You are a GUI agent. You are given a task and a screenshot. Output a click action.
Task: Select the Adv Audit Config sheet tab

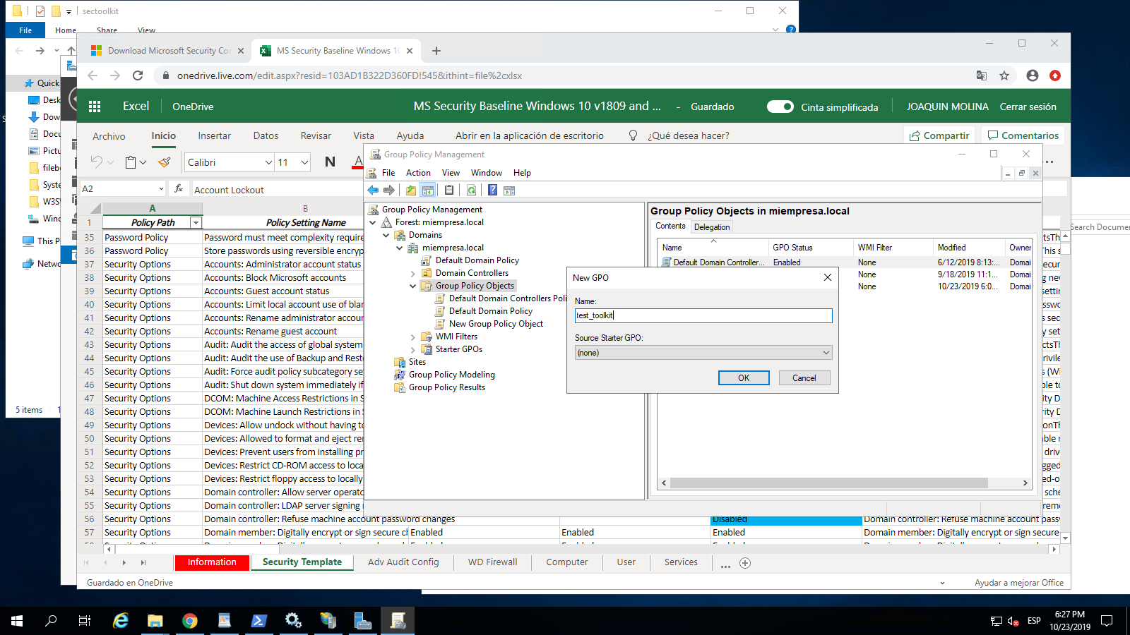pos(403,562)
